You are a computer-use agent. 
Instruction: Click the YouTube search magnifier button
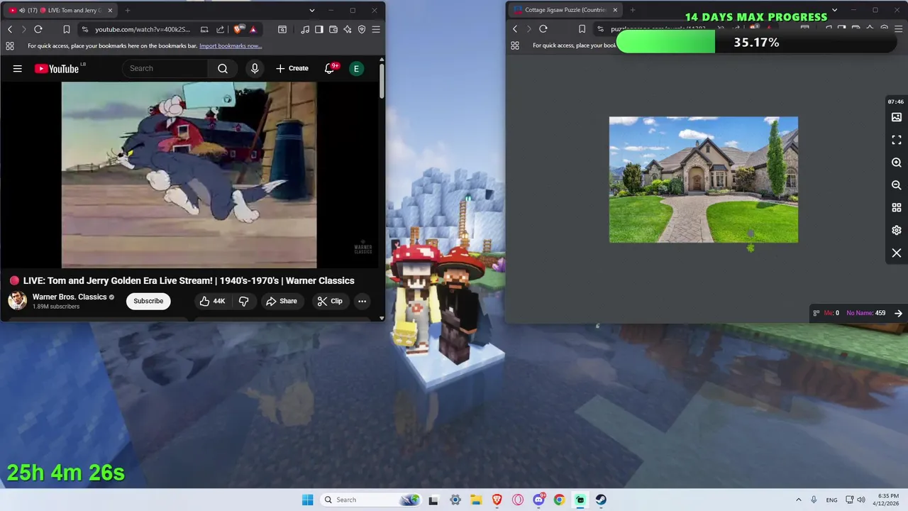[223, 68]
